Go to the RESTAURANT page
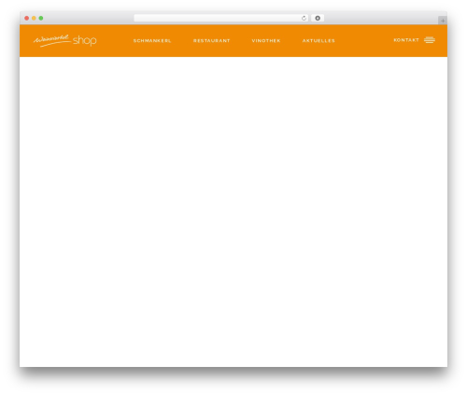This screenshot has width=467, height=395. [x=212, y=41]
